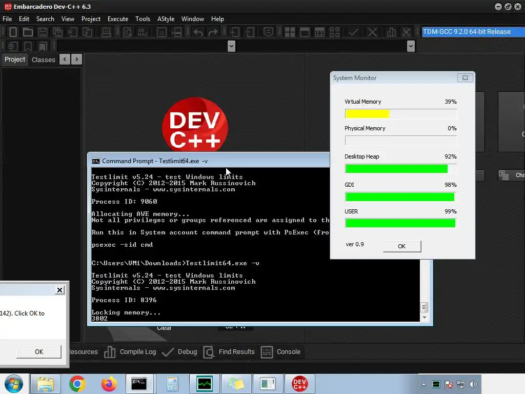The width and height of the screenshot is (525, 394).
Task: Switch to the Classes tab
Action: (x=43, y=60)
